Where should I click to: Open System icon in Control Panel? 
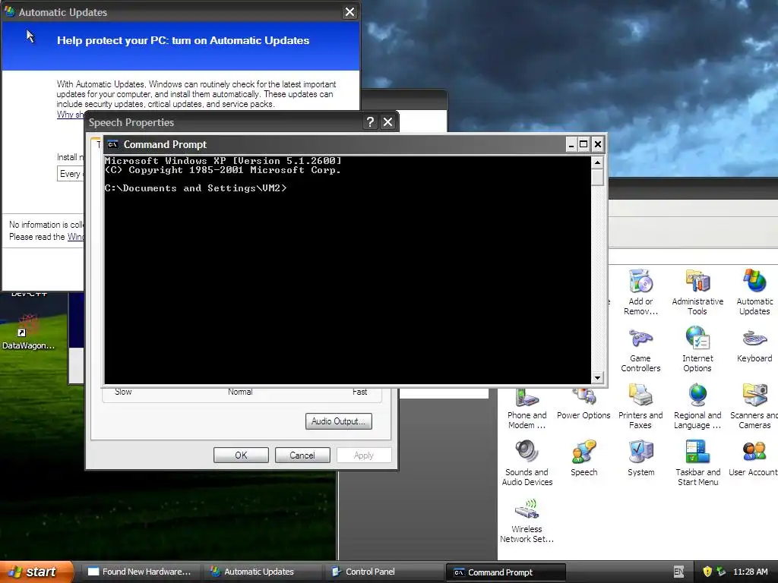click(640, 459)
